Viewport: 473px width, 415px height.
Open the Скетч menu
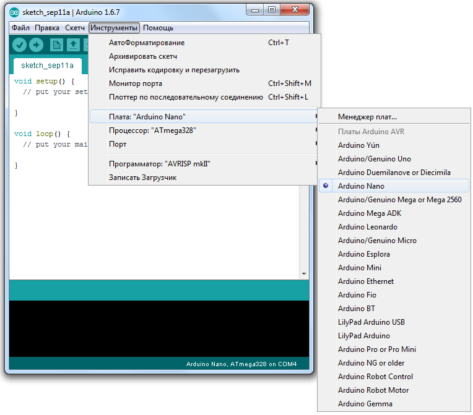75,28
